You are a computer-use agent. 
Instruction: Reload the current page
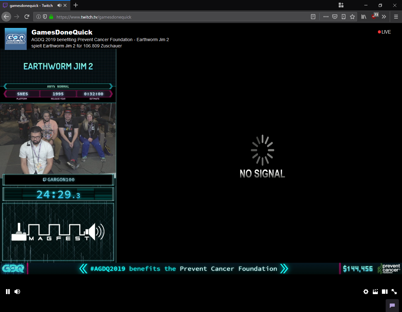[27, 17]
